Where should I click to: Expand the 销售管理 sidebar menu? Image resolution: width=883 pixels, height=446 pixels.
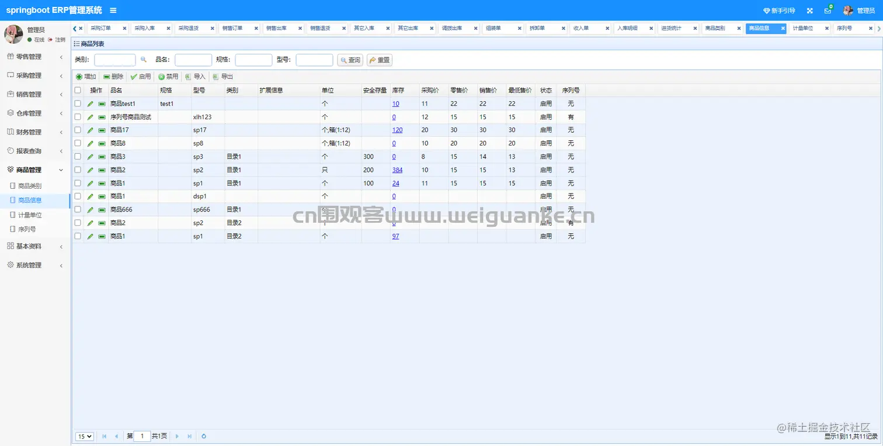34,94
